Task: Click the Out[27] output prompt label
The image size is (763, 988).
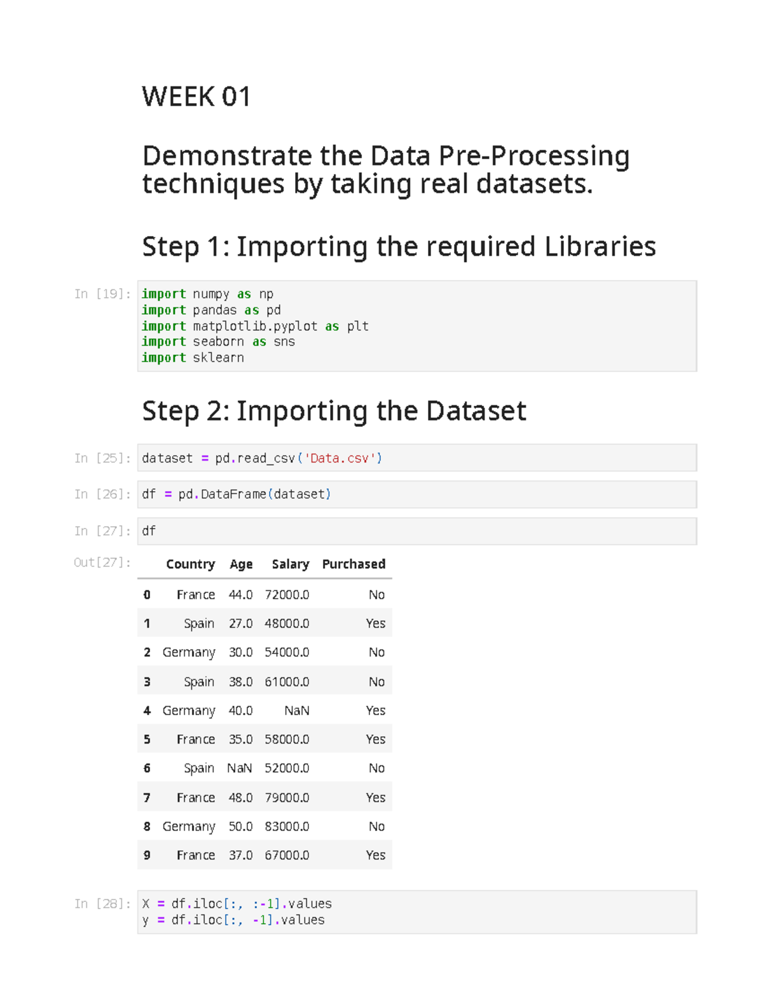Action: (x=102, y=562)
